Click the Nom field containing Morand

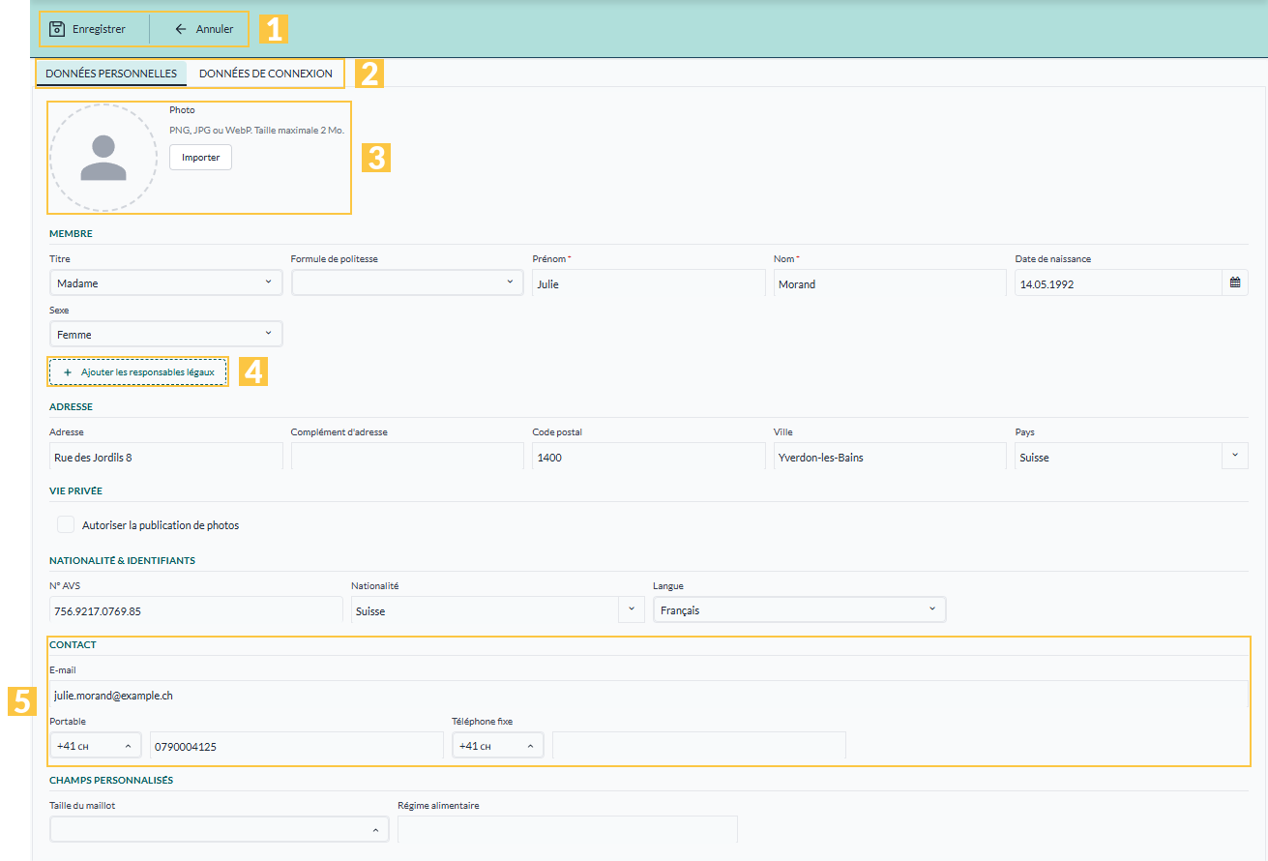(x=890, y=283)
